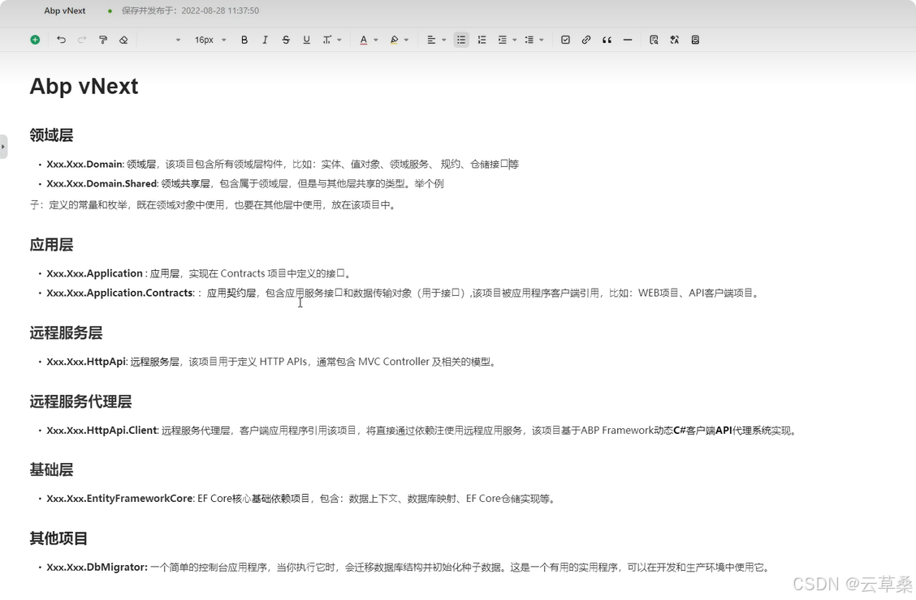Open the find and replace tool

[x=654, y=40]
